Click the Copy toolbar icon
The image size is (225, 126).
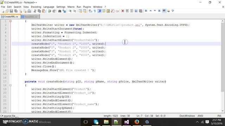tap(39, 11)
